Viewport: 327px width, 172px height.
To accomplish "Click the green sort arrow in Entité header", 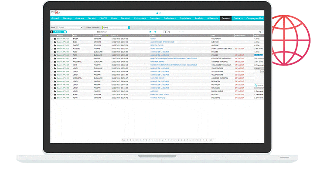I will tap(160, 36).
